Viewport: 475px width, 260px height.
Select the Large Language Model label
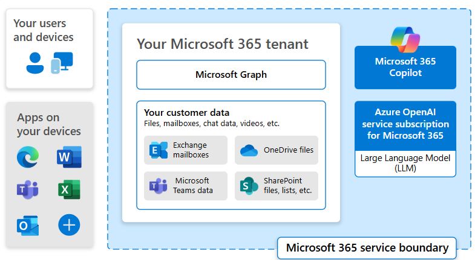(x=405, y=163)
